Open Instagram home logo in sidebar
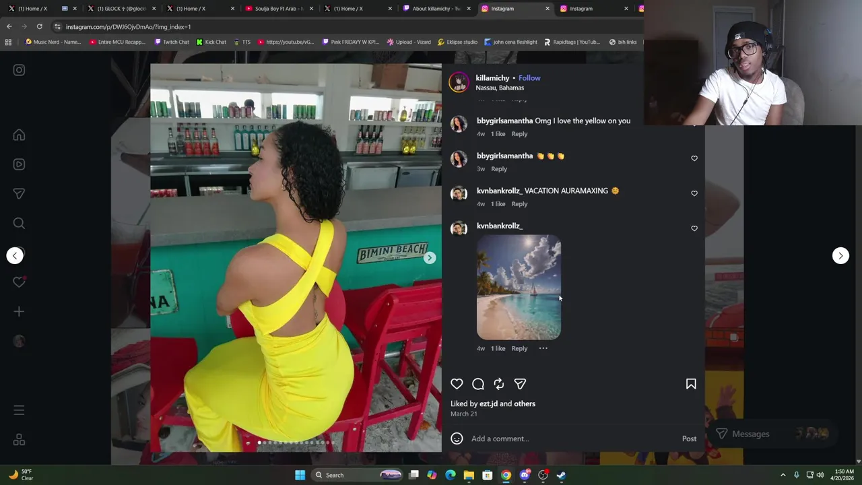 pos(19,70)
